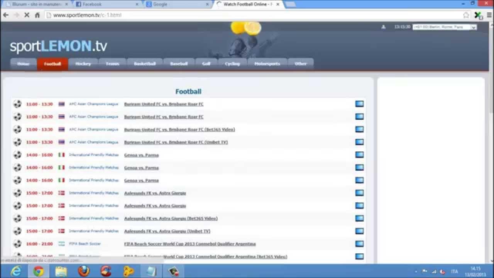Click AFC Asian Champions League label in Bet365 Video row

93,129
